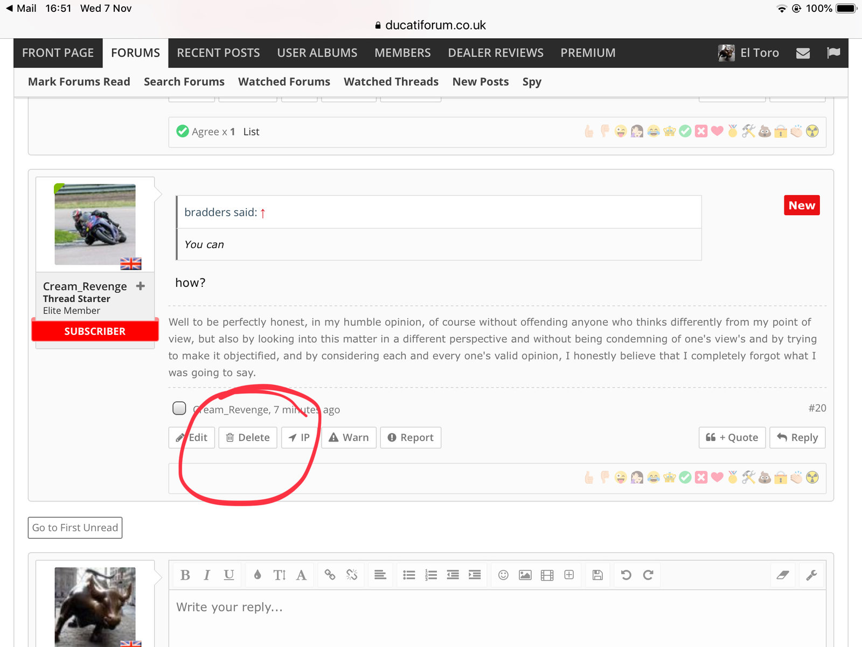
Task: Save draft with the floppy disk icon
Action: click(x=597, y=575)
